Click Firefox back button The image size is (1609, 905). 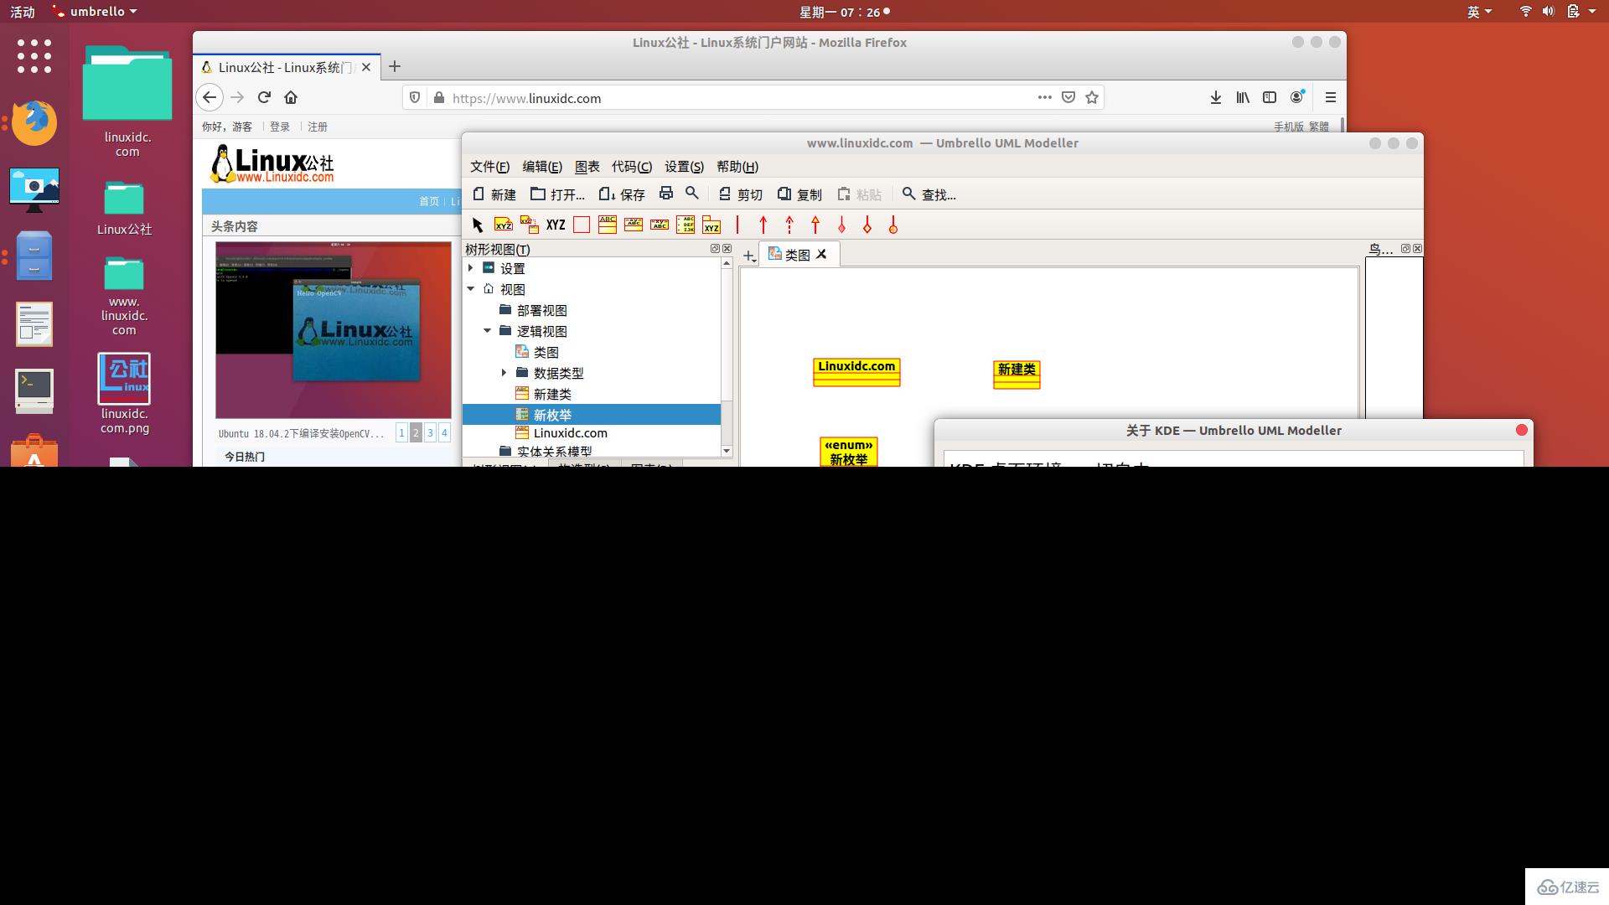(x=210, y=97)
